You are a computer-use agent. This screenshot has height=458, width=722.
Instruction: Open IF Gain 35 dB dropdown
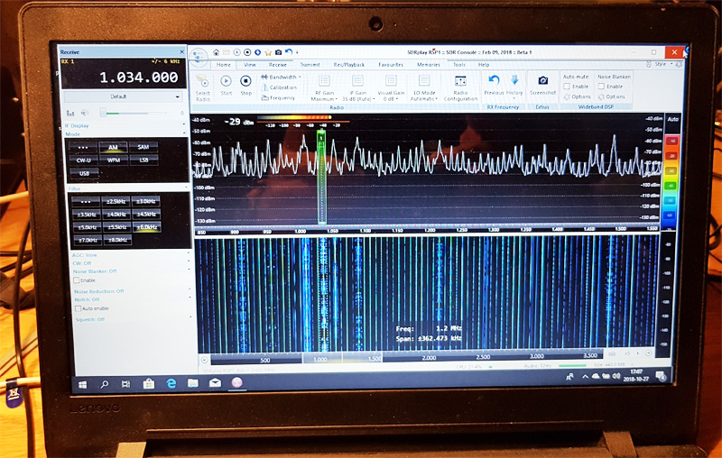point(357,87)
